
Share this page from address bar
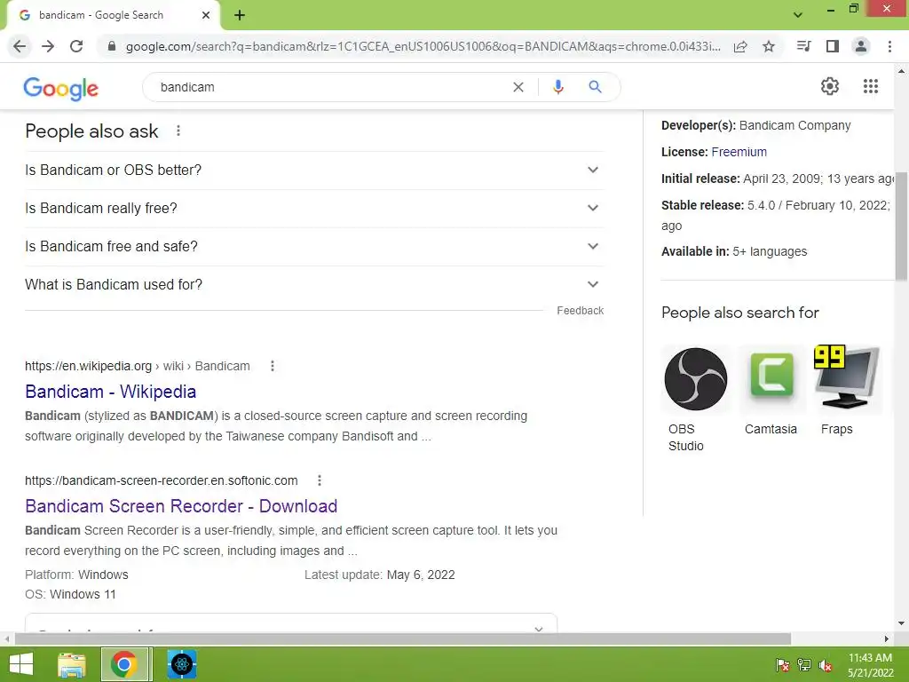(x=740, y=46)
